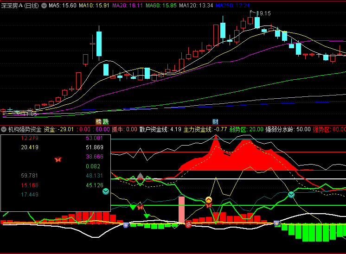
Task: Click the left cup icon before the green bars
Action: click(126, 225)
